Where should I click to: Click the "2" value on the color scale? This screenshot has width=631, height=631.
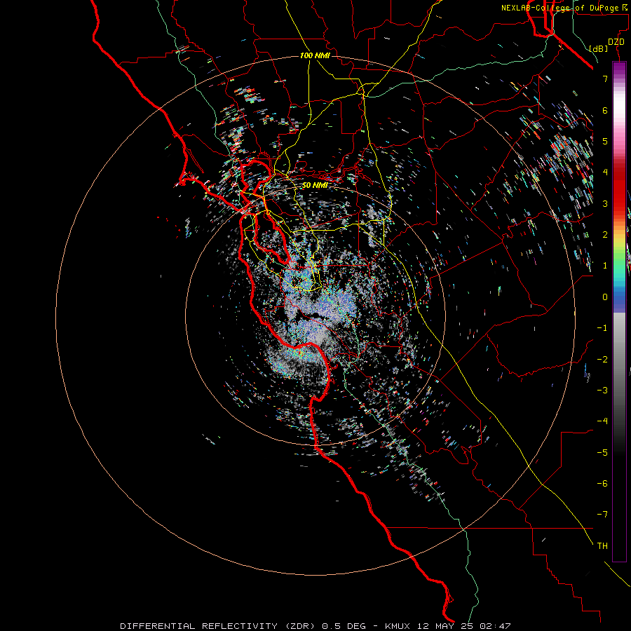click(605, 235)
